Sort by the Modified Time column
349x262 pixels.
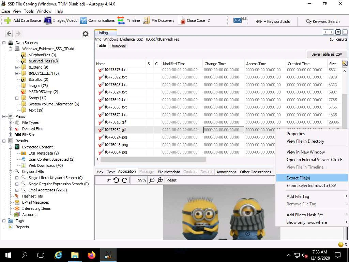tap(182, 64)
